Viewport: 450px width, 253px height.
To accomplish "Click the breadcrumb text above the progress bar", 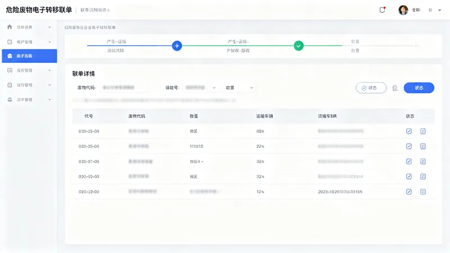I will tap(90, 28).
